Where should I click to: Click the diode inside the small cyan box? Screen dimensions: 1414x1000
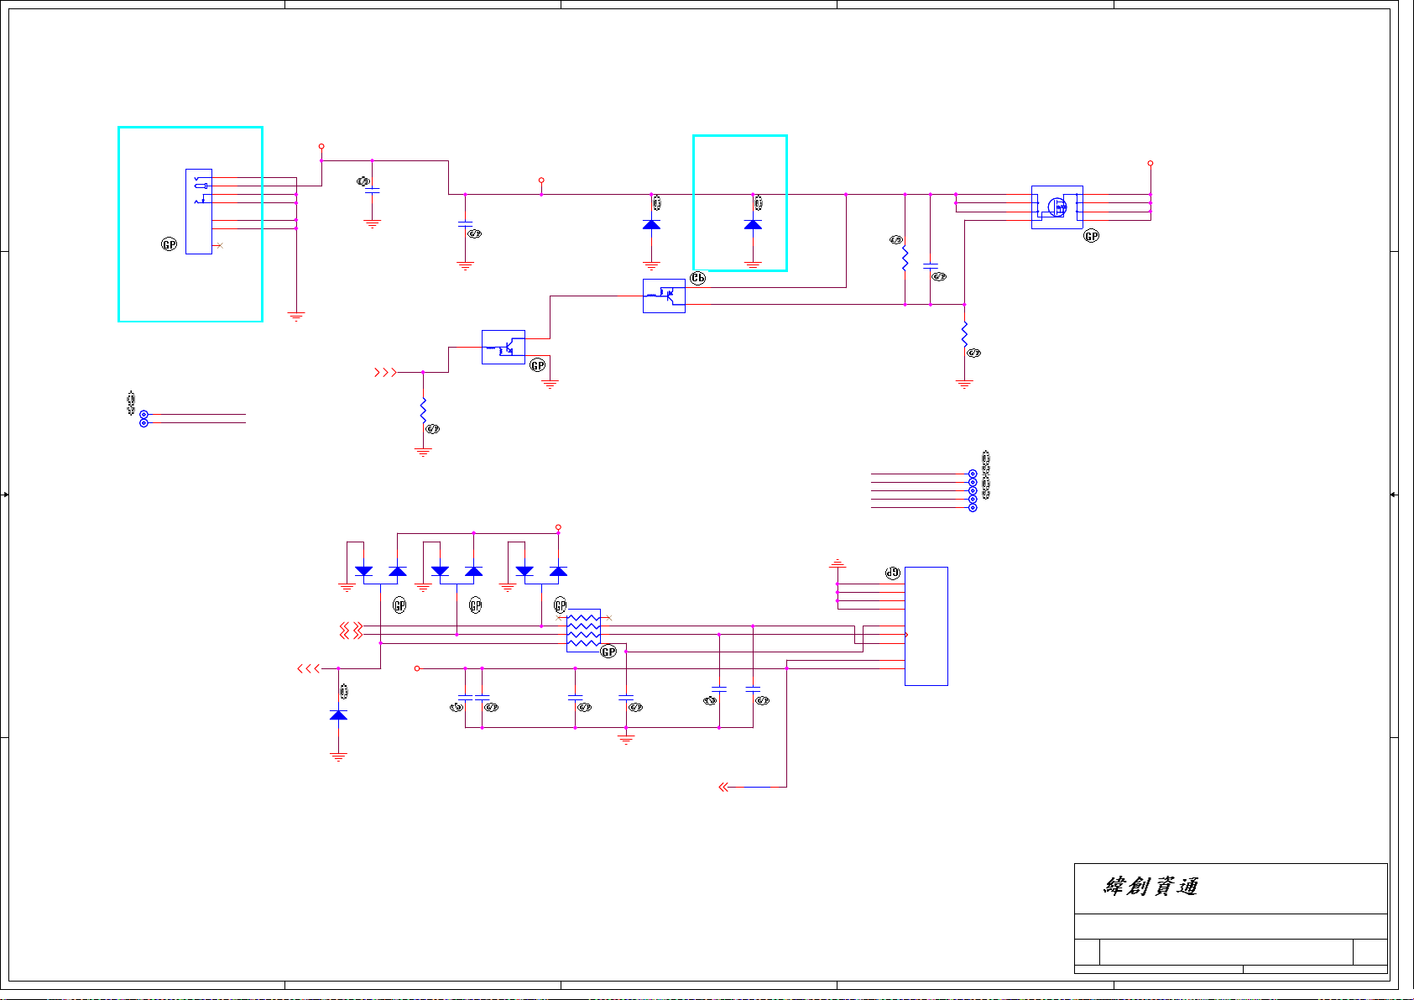tap(753, 224)
